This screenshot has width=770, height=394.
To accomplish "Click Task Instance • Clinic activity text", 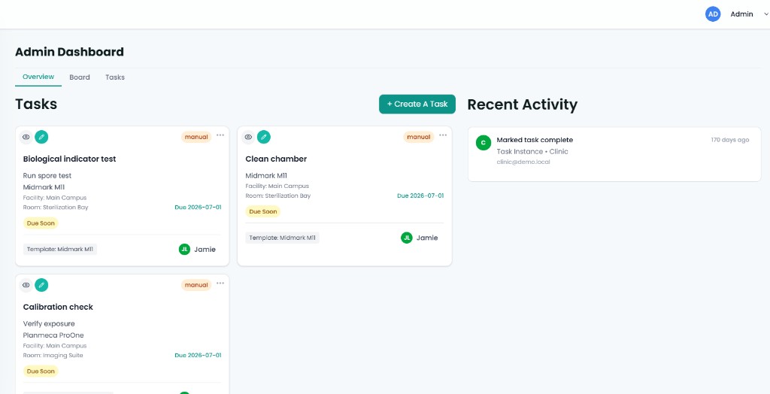I will coord(532,151).
